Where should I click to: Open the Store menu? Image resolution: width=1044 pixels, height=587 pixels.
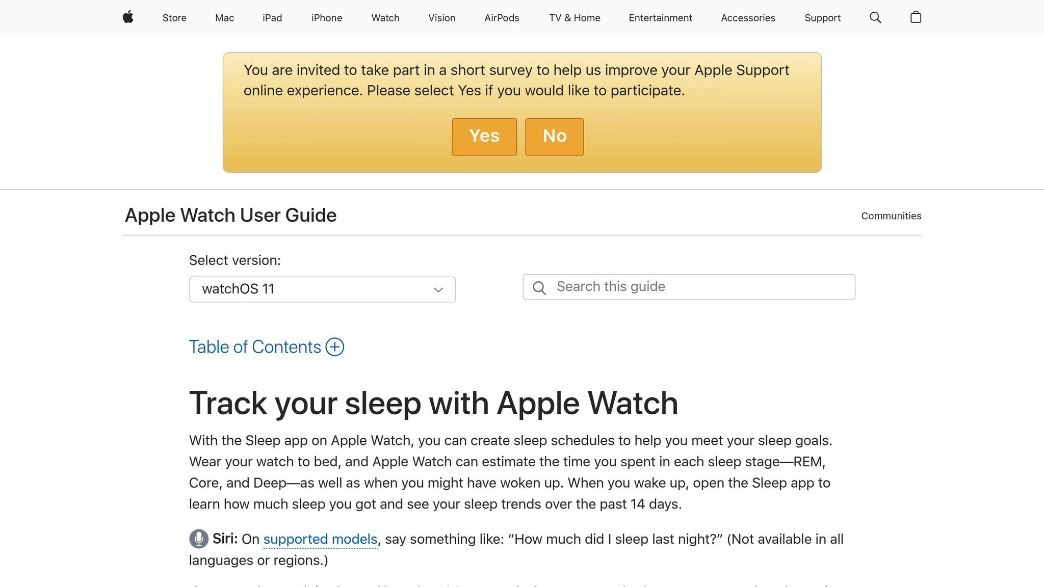(174, 18)
